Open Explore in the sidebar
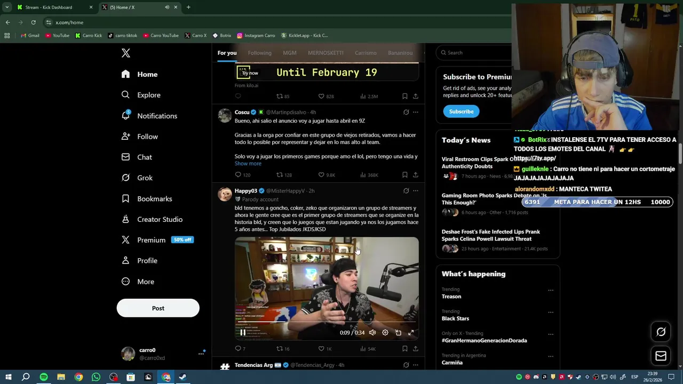The image size is (683, 384). 141,95
